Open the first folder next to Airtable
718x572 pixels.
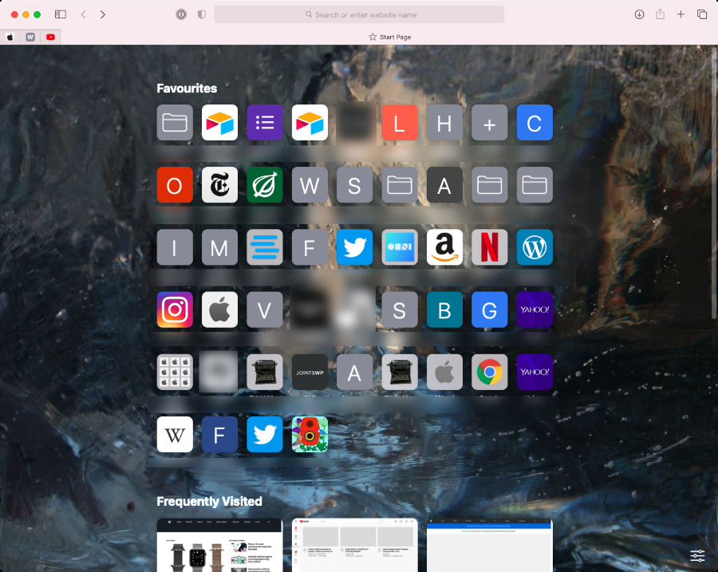pyautogui.click(x=175, y=123)
